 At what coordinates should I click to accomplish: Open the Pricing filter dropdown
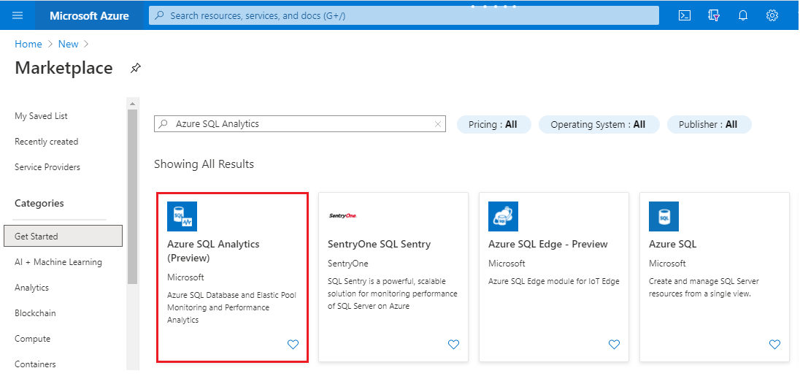coord(493,125)
